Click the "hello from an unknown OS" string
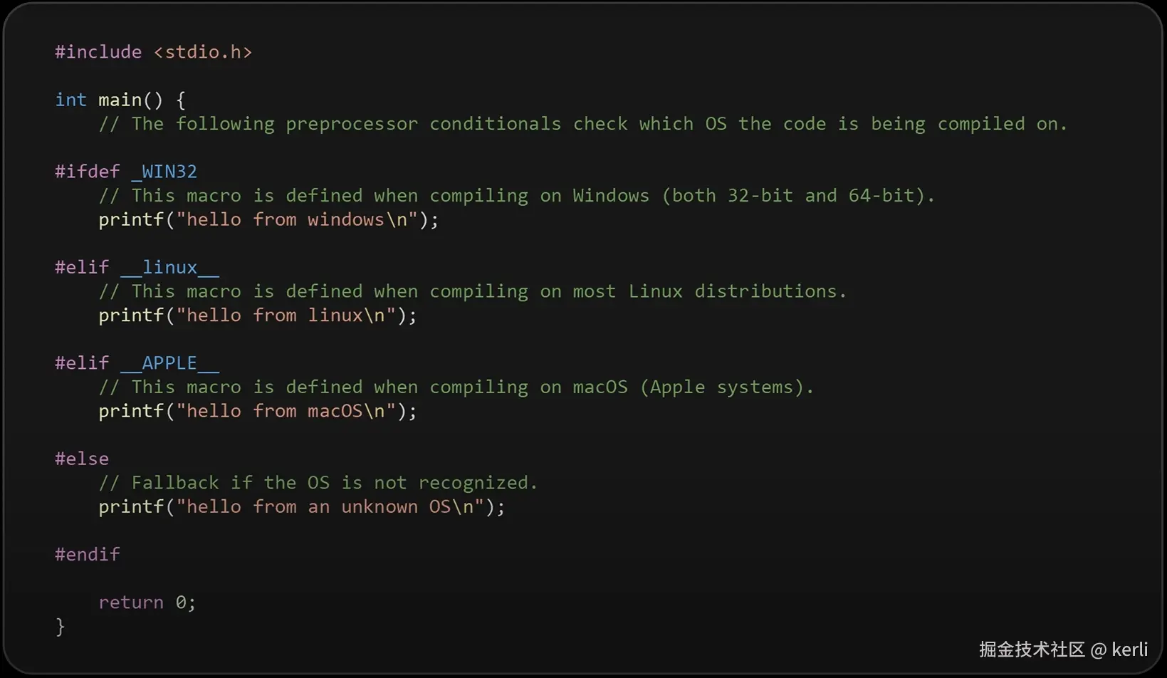Image resolution: width=1167 pixels, height=678 pixels. tap(330, 506)
